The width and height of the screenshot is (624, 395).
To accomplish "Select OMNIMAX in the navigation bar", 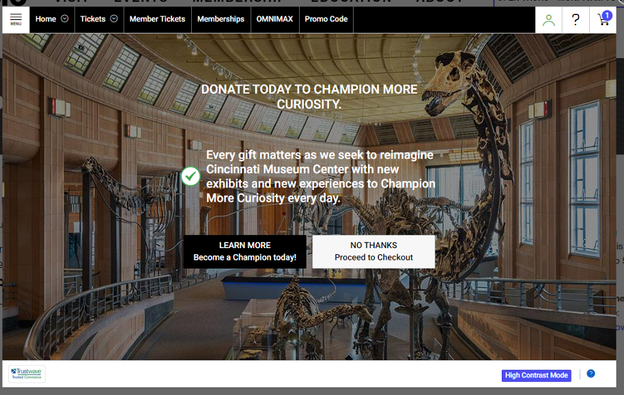I will click(274, 19).
